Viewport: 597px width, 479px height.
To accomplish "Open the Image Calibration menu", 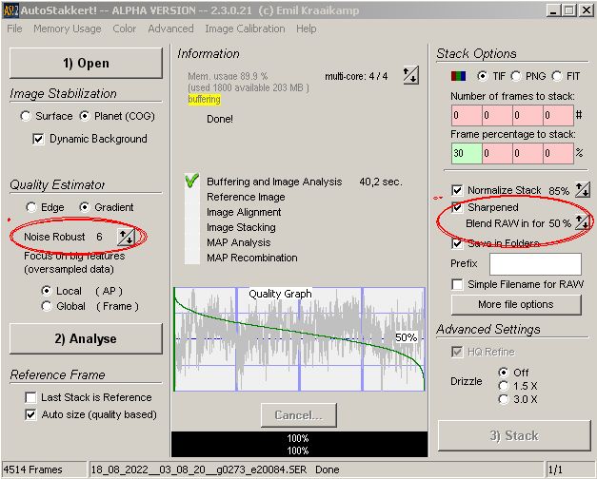I will click(245, 29).
